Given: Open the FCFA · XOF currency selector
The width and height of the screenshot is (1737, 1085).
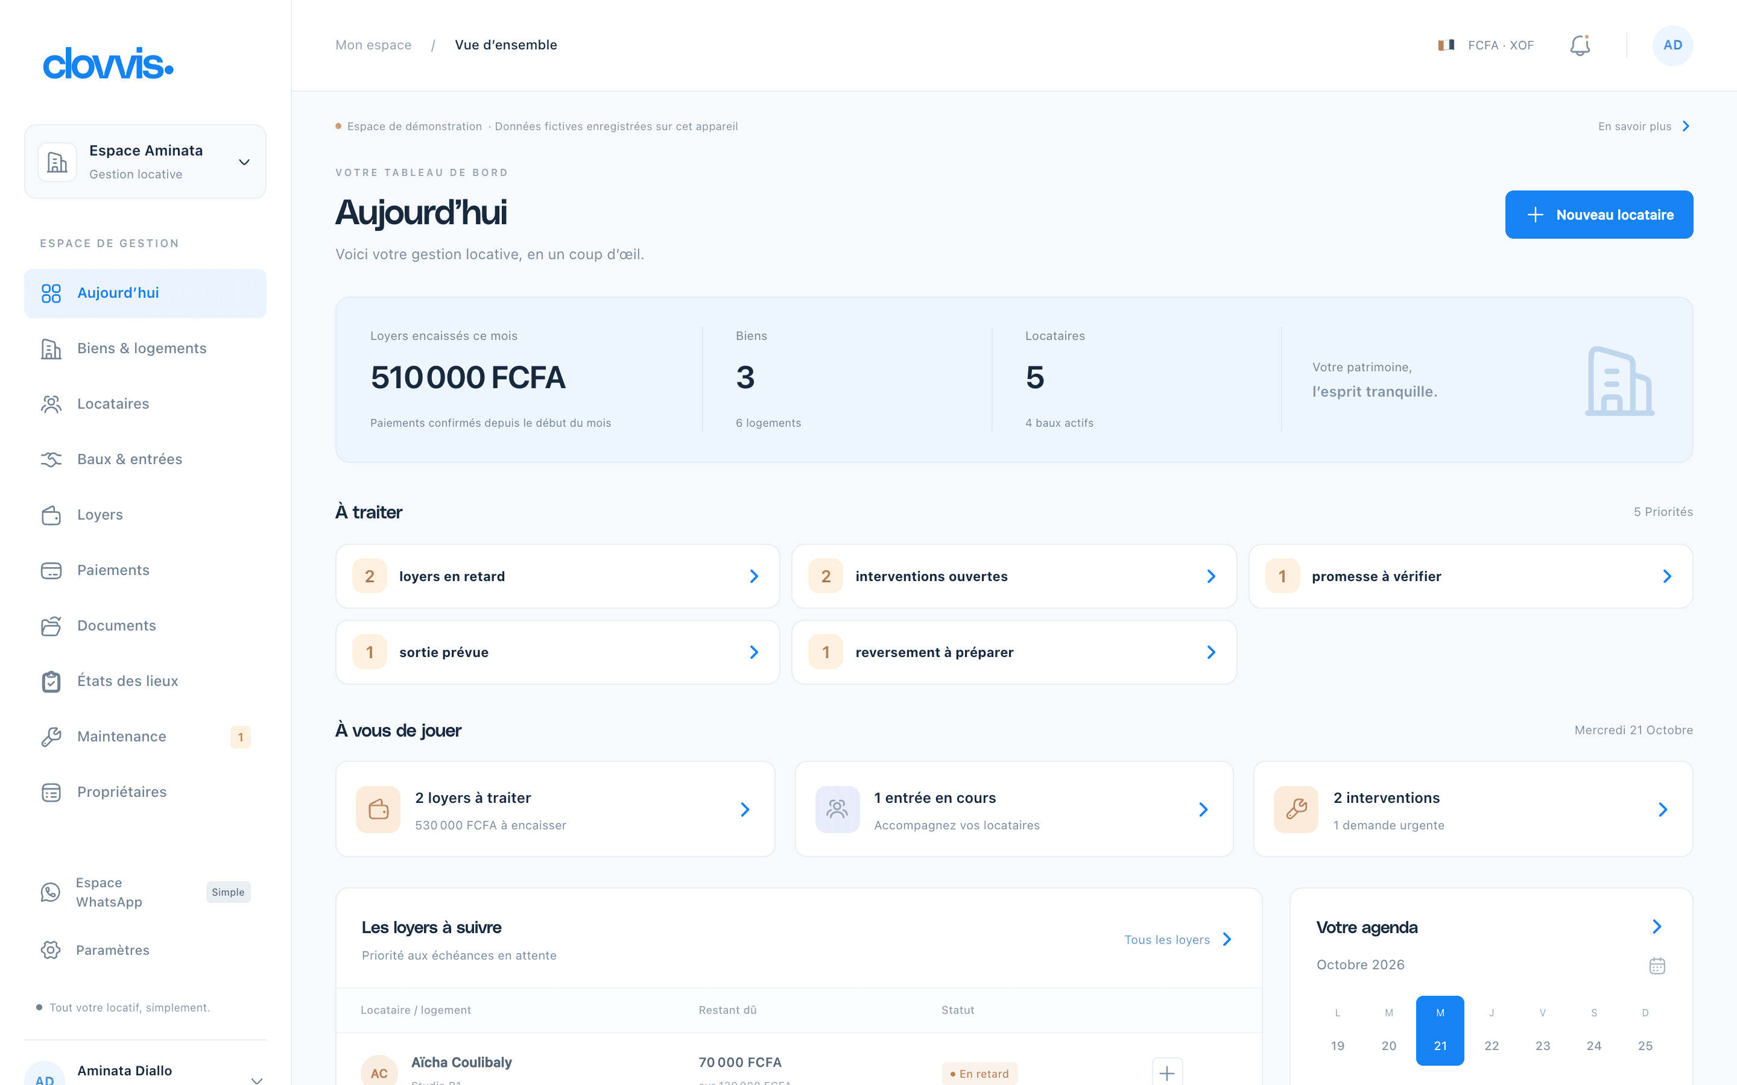Looking at the screenshot, I should click(x=1485, y=45).
